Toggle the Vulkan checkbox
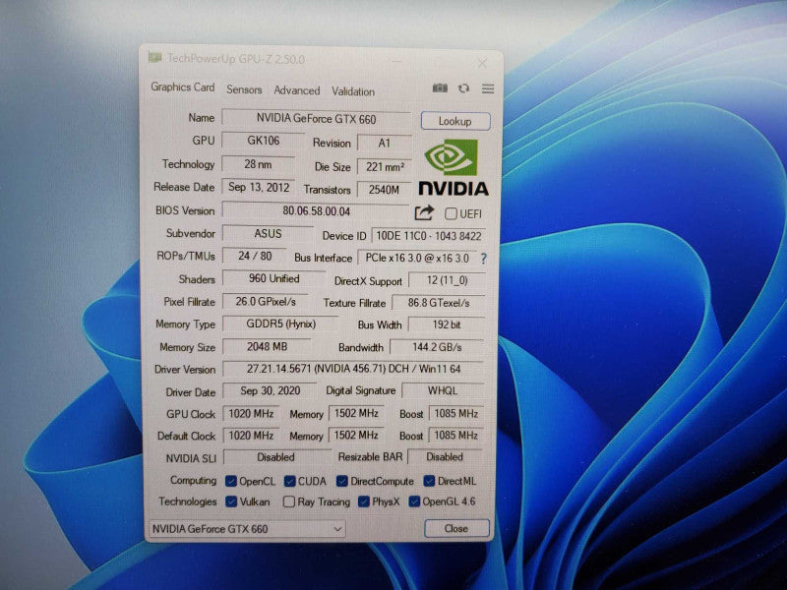The height and width of the screenshot is (590, 787). pyautogui.click(x=231, y=501)
